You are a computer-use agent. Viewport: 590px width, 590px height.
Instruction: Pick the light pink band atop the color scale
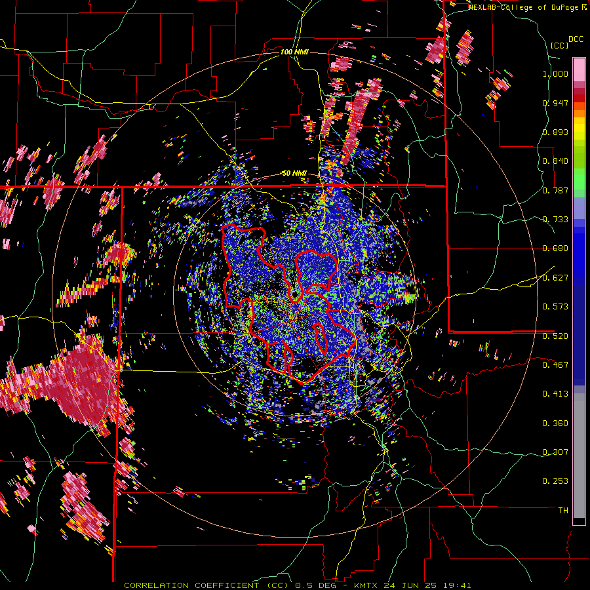click(x=579, y=69)
